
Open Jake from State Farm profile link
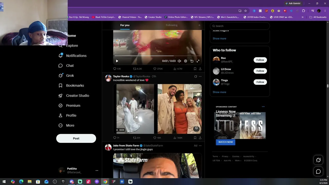click(126, 146)
